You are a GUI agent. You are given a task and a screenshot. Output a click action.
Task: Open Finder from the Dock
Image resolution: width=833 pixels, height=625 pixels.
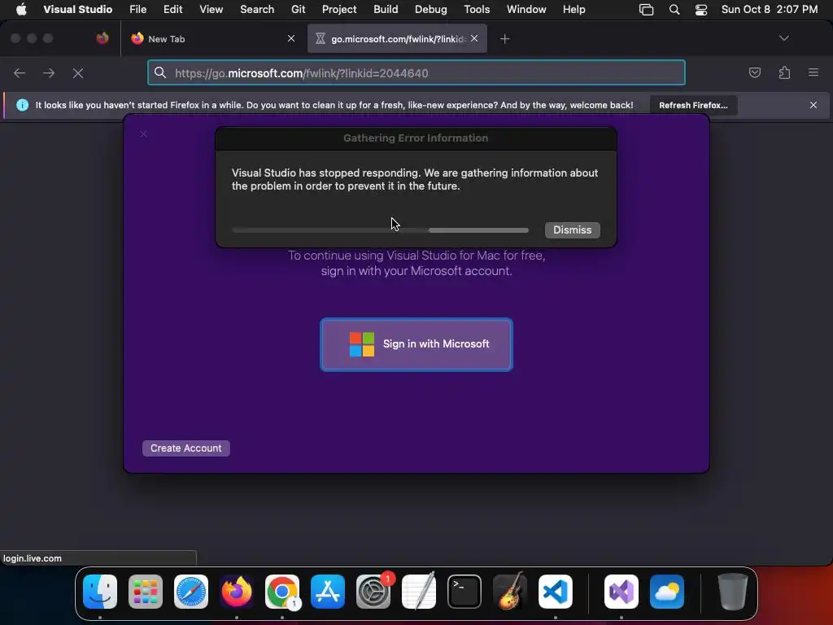pyautogui.click(x=100, y=592)
